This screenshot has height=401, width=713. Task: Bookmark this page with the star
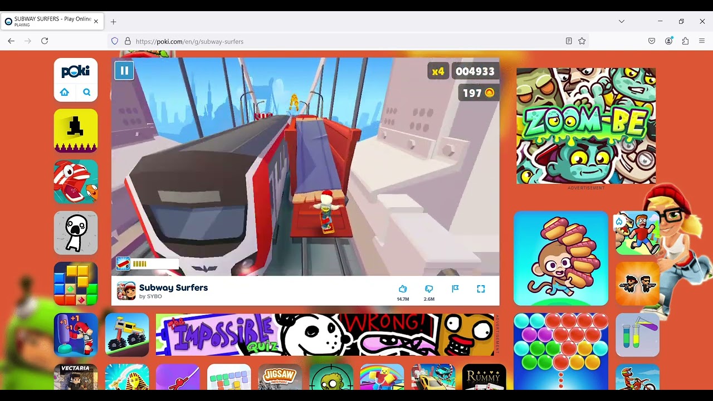tap(582, 41)
